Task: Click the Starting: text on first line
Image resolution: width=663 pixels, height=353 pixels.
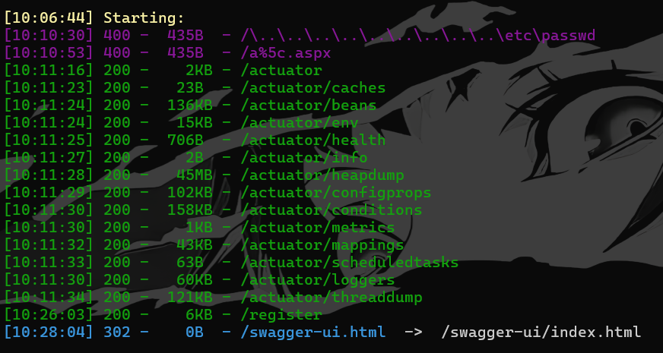Action: click(x=144, y=18)
